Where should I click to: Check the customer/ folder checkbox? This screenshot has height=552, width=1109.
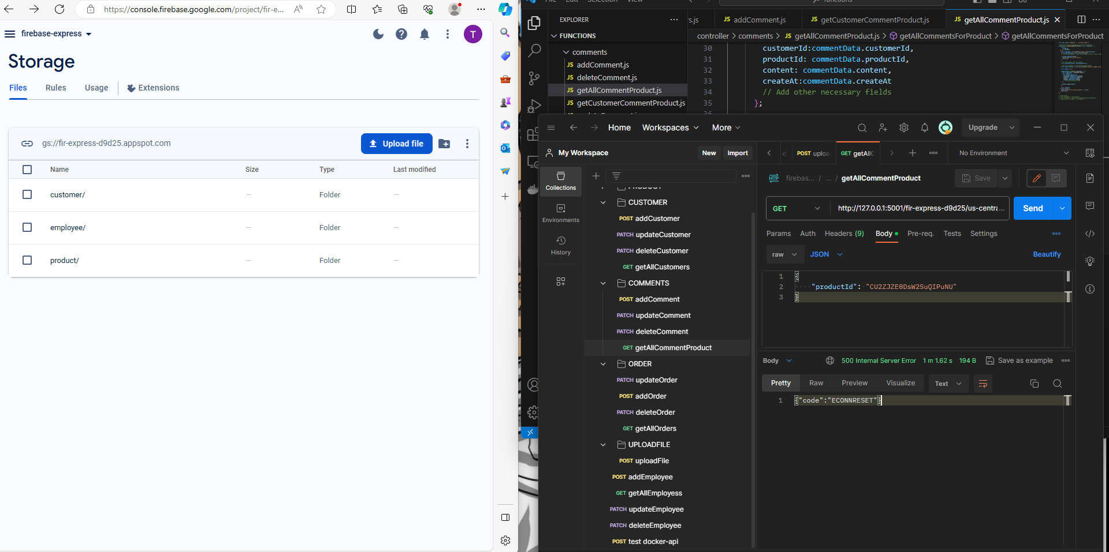(27, 194)
